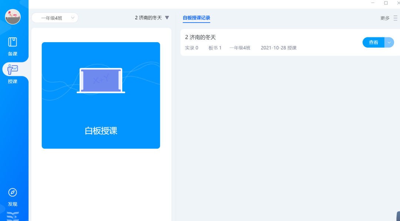Click the laptop illustration on the whiteboard card
Screen dimensions: 400x221
100,80
